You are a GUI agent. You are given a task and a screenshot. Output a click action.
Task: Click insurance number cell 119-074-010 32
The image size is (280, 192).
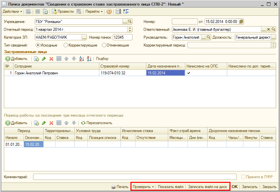[123, 73]
